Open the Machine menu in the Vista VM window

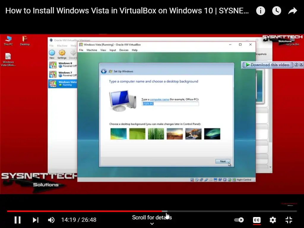[x=92, y=50]
